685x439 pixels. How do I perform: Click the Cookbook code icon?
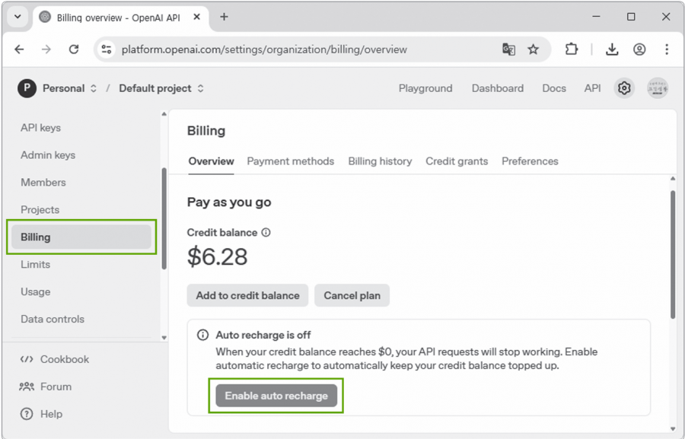pos(27,359)
